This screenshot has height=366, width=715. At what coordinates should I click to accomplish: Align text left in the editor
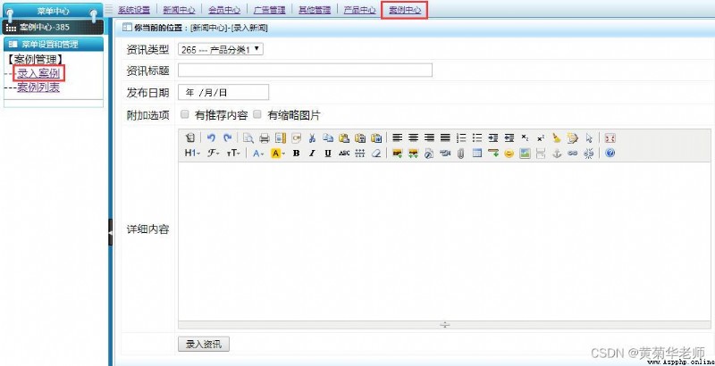click(x=397, y=138)
